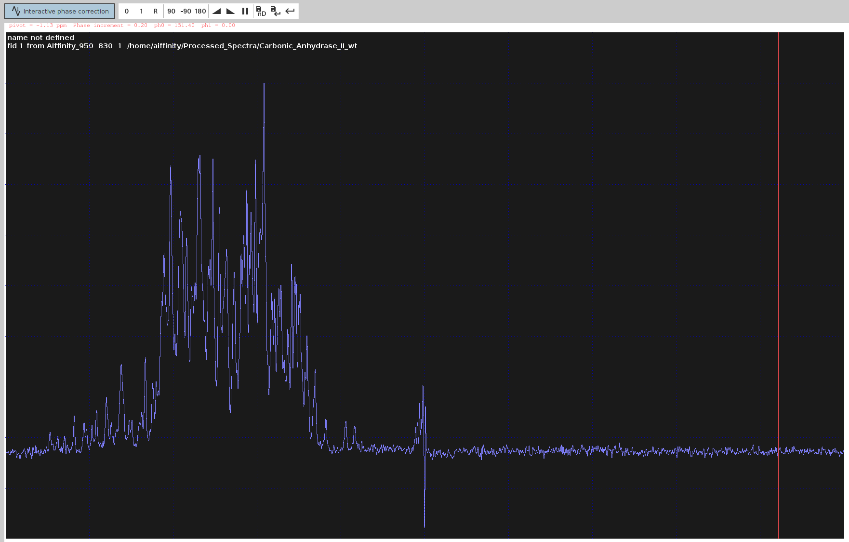Click the rising wedge sensitivity icon
Screen dimensions: 849x542
point(217,11)
